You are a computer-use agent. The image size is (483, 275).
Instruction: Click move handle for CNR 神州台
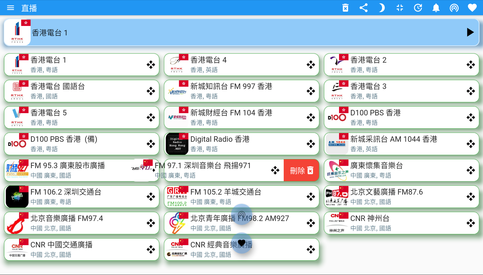click(x=471, y=223)
